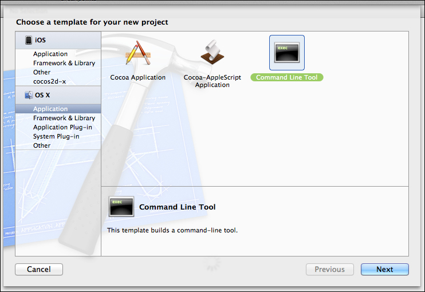Click the Cocoa-AppleScript Application label
The height and width of the screenshot is (292, 425).
click(213, 81)
